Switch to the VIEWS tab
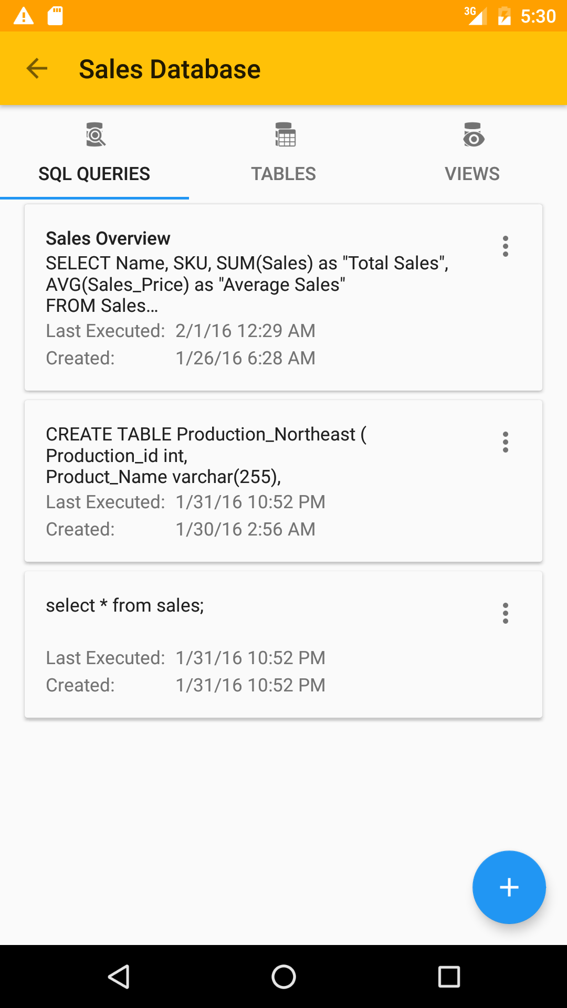 click(472, 174)
